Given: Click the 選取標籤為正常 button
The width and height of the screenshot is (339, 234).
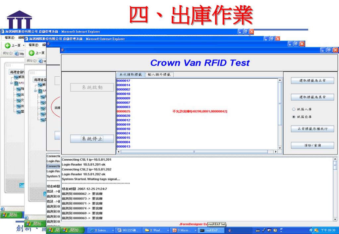Looking at the screenshot, I should click(312, 80).
